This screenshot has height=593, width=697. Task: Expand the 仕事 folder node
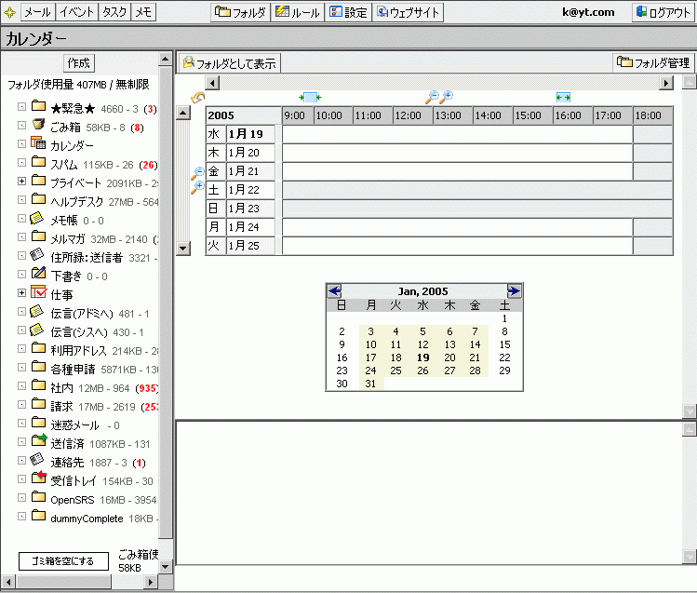click(x=21, y=292)
